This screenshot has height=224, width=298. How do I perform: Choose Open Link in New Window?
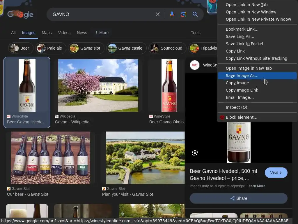[257, 12]
